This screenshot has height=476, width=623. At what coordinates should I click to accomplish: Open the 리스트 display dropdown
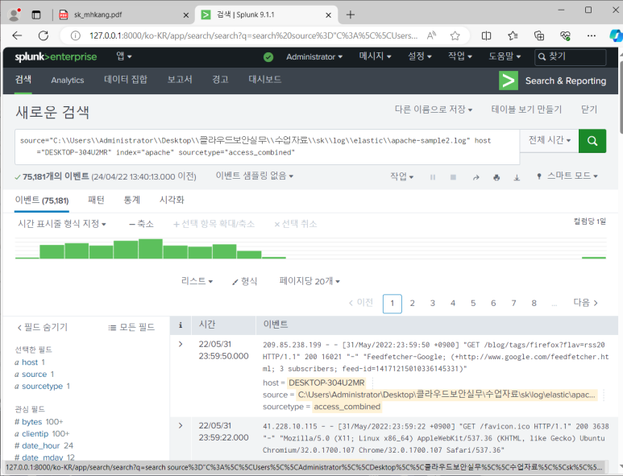tap(197, 281)
